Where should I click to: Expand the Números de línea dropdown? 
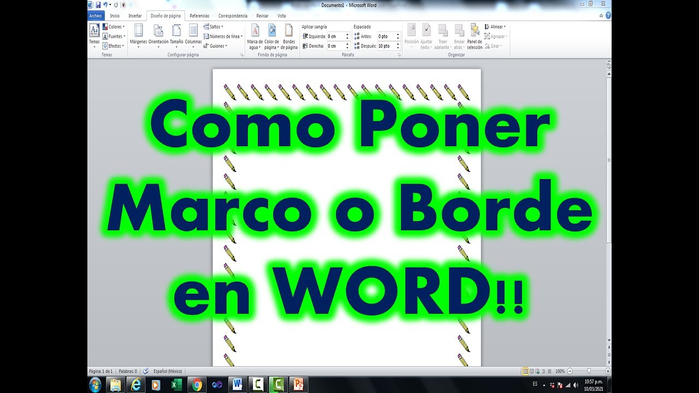coord(223,37)
